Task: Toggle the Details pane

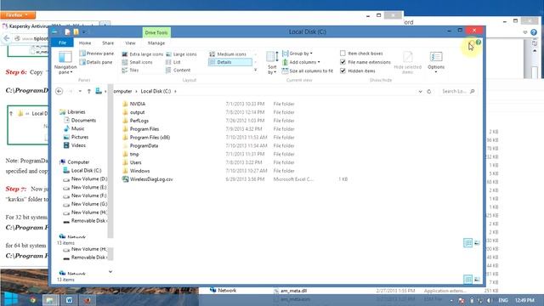Action: point(96,62)
